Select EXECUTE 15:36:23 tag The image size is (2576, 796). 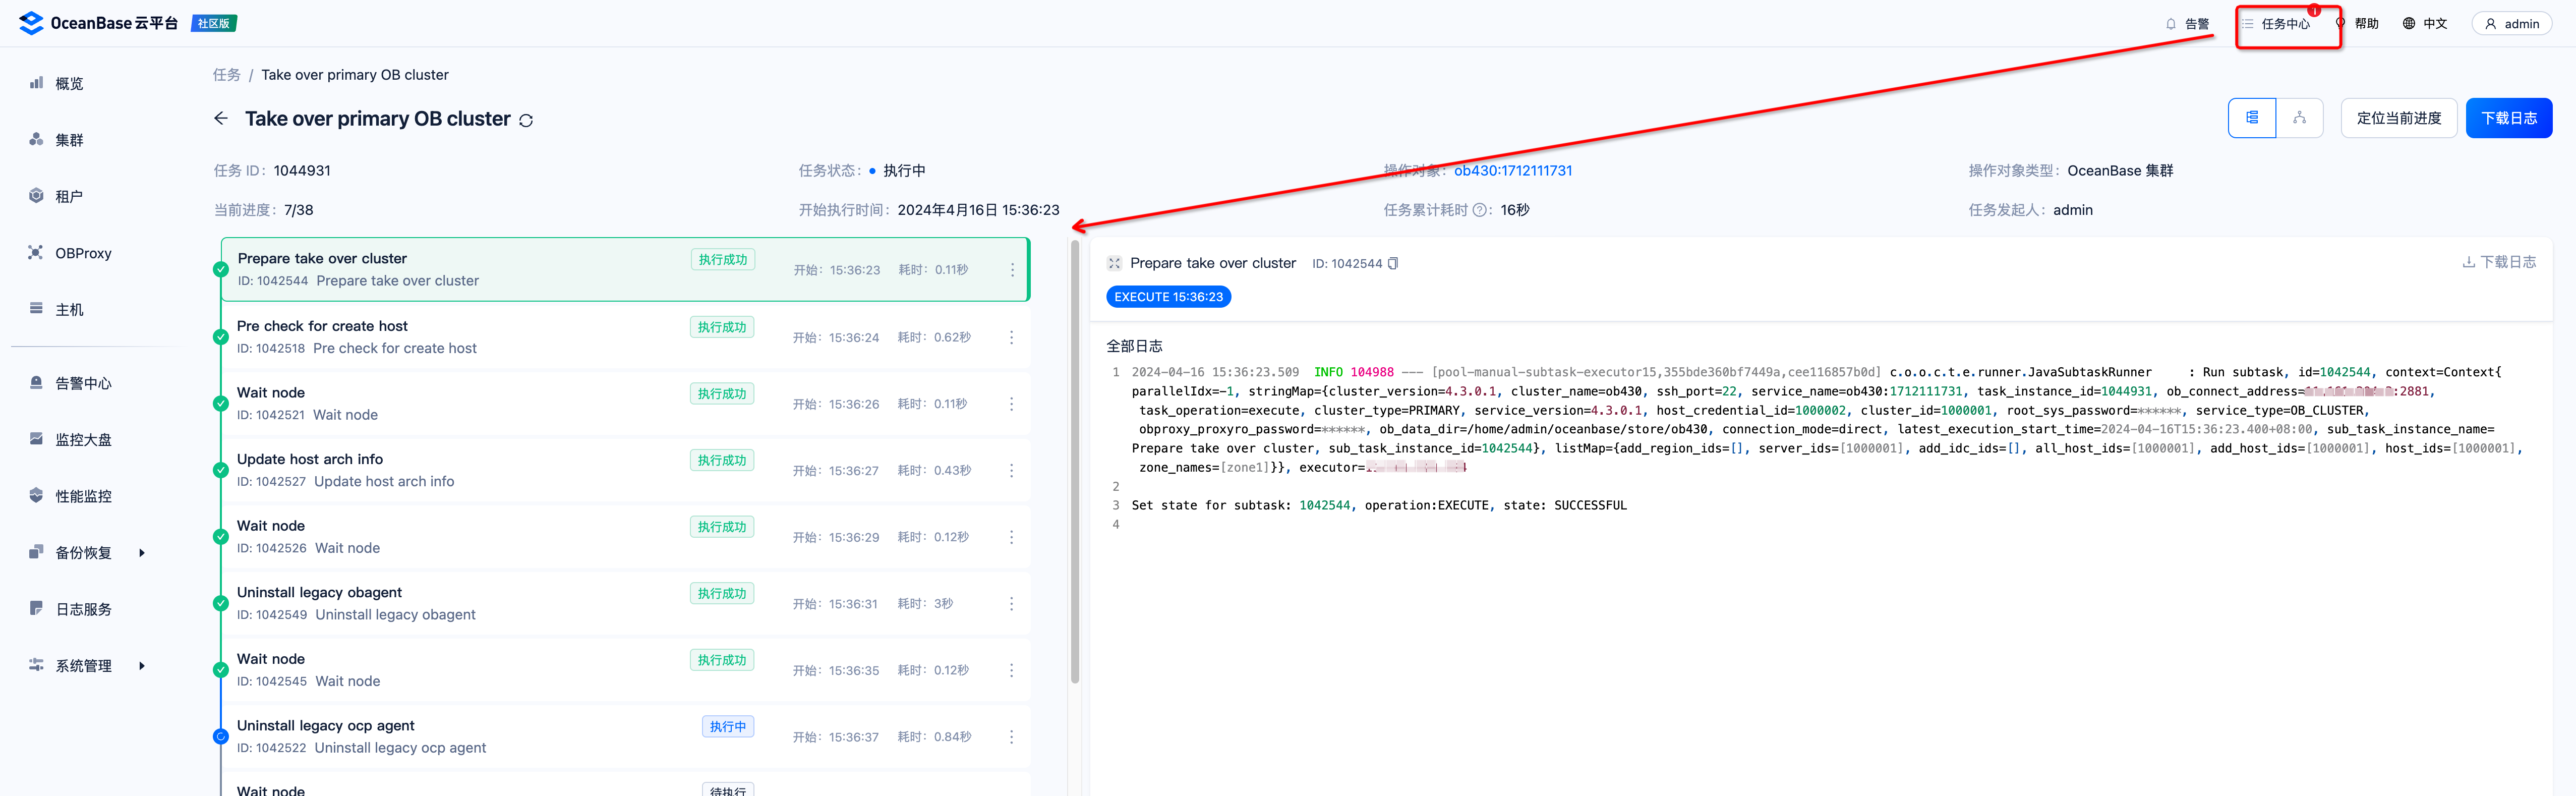(x=1168, y=297)
